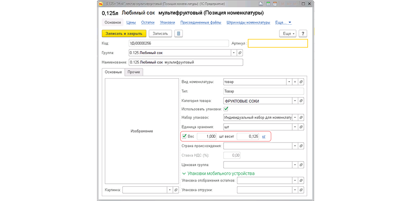412x201 pixels.
Task: Open help with the question mark button
Action: [303, 33]
